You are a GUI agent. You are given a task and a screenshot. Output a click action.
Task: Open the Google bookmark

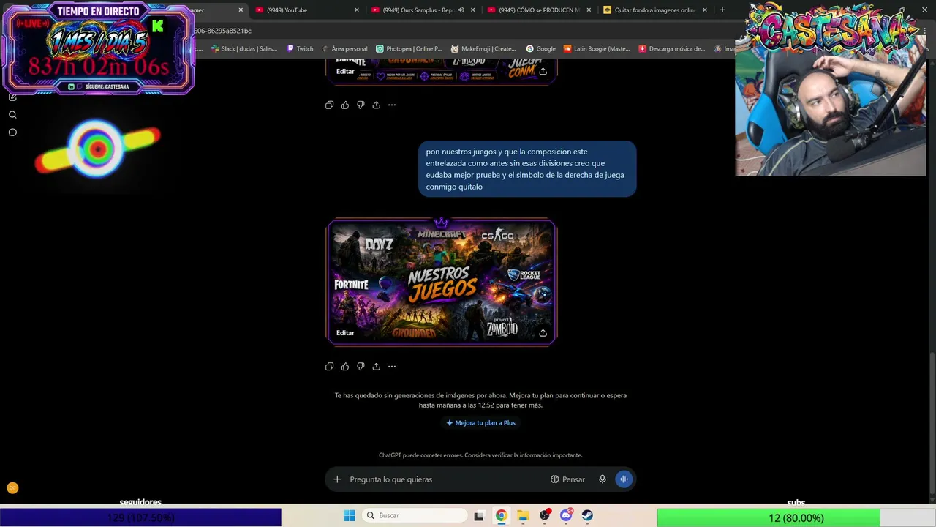[x=541, y=49]
